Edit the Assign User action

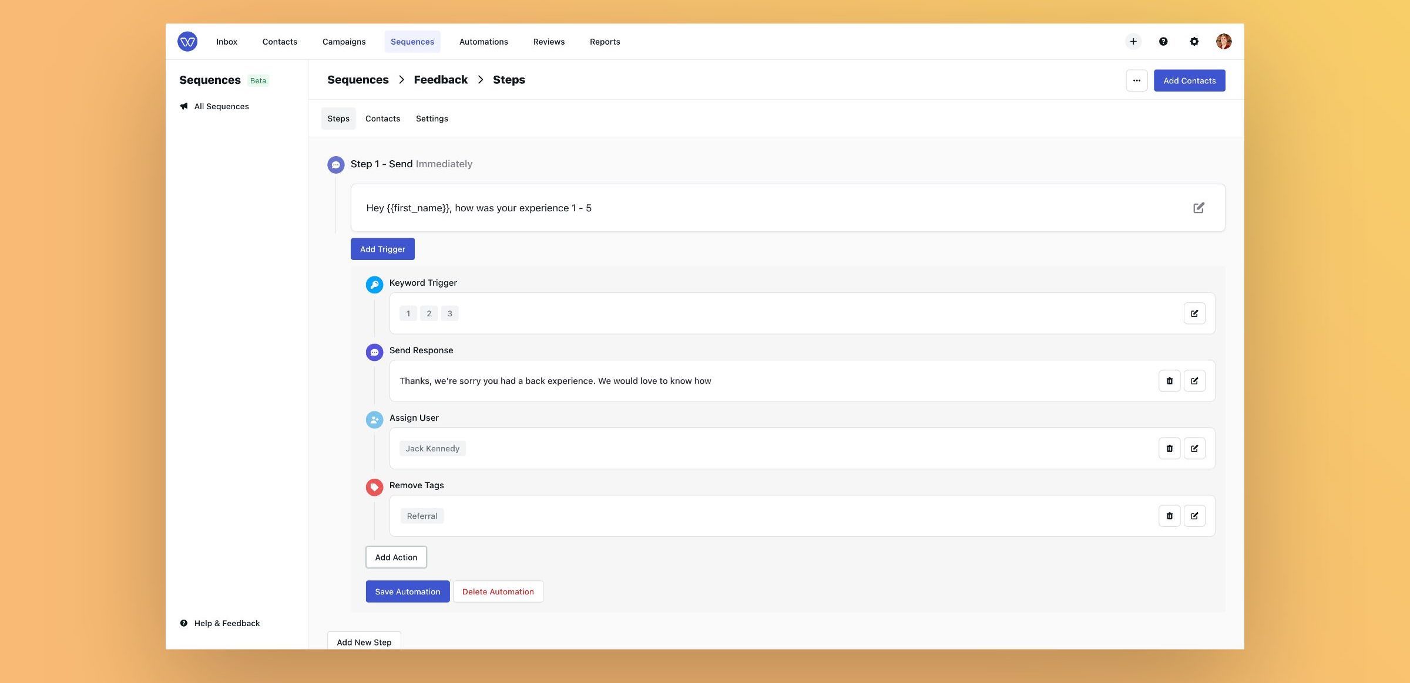1194,448
